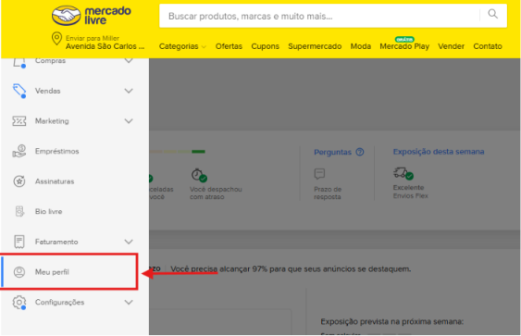
Task: Open the Vender page
Action: 451,46
